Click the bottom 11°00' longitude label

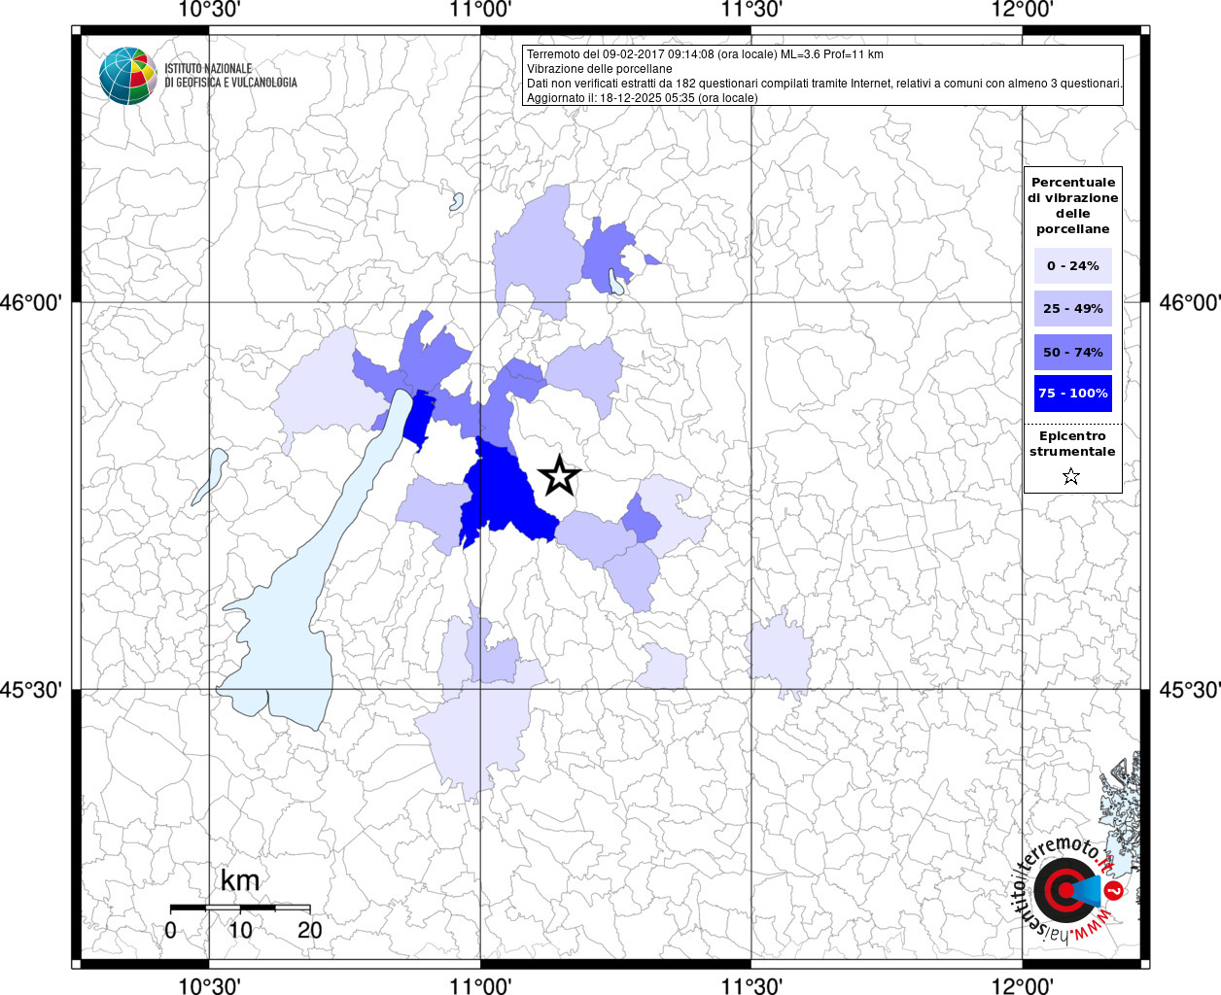(480, 985)
